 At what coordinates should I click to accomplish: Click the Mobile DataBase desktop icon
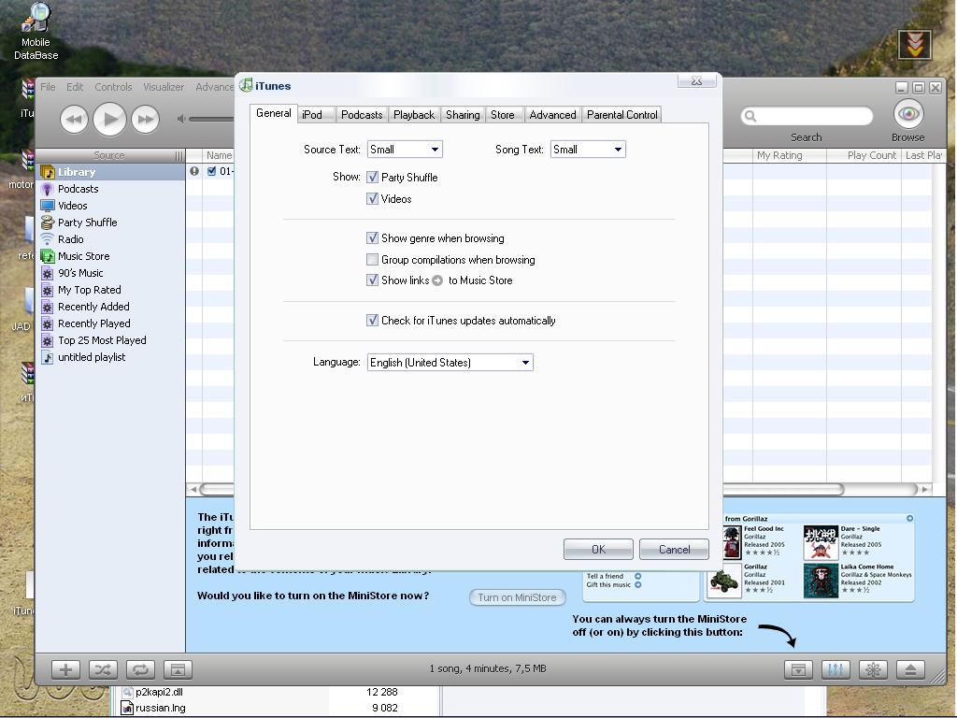coord(36,32)
